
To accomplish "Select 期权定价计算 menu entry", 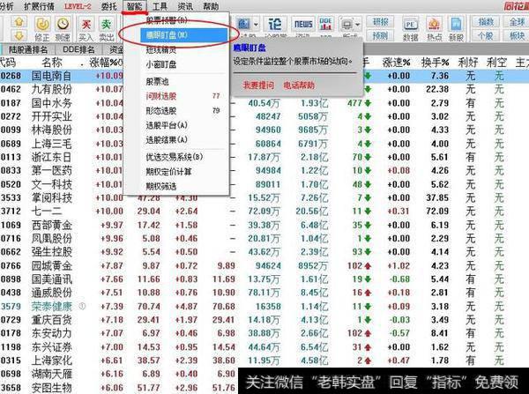I will coord(184,171).
